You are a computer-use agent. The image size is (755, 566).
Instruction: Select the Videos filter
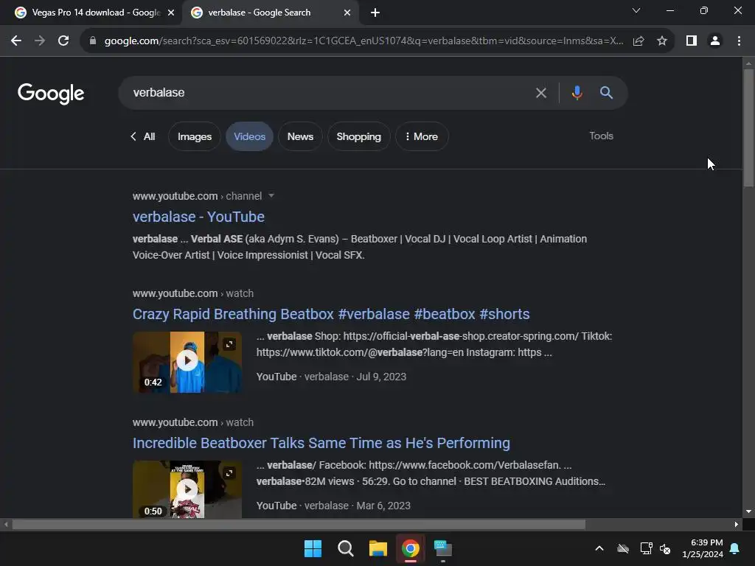(x=249, y=136)
